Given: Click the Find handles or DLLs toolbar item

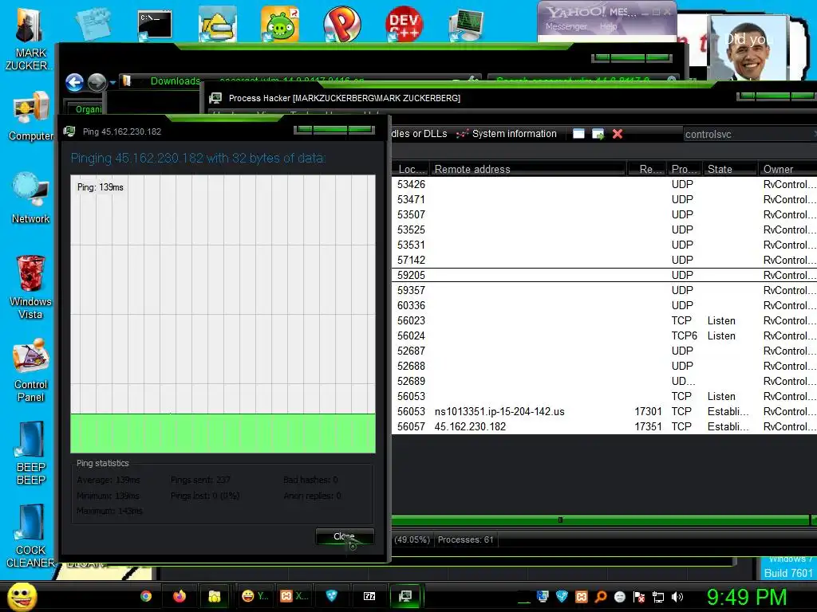Looking at the screenshot, I should tap(420, 134).
